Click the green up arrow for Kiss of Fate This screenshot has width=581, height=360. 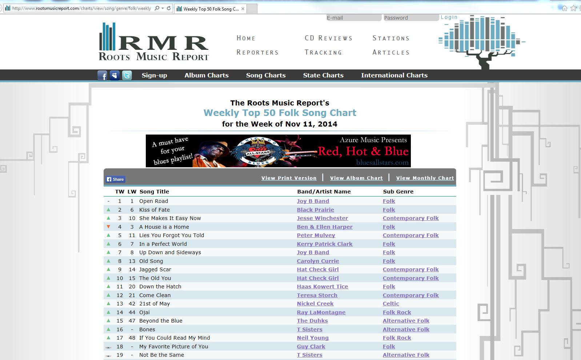point(108,209)
